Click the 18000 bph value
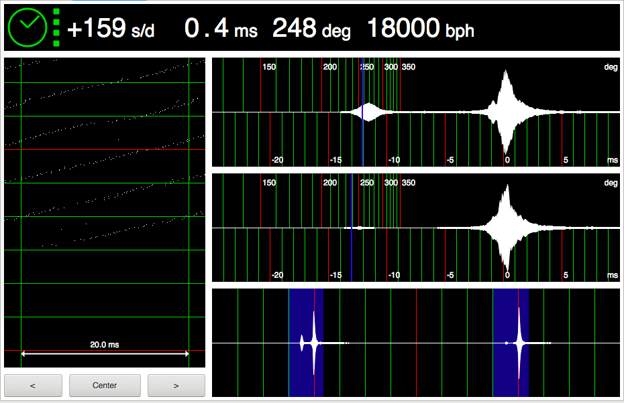624x403 pixels. click(420, 28)
